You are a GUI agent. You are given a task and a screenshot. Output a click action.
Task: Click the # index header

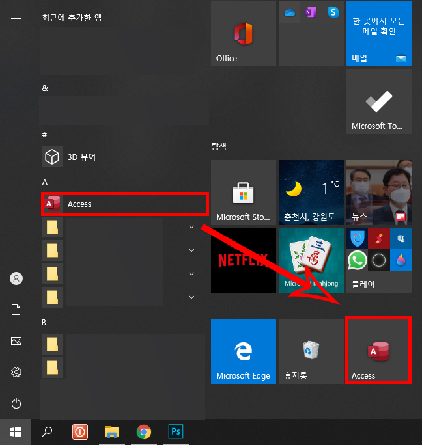[44, 135]
